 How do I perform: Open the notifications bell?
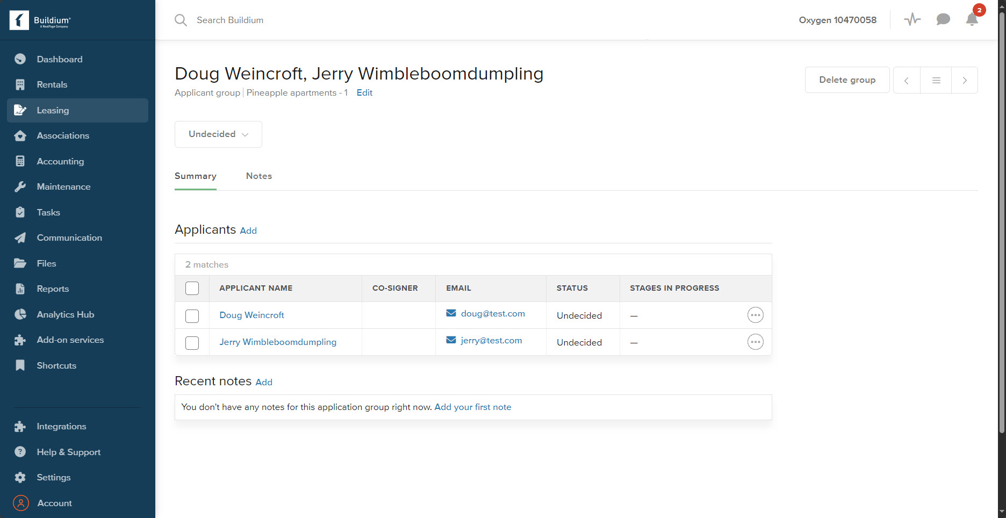pos(972,20)
